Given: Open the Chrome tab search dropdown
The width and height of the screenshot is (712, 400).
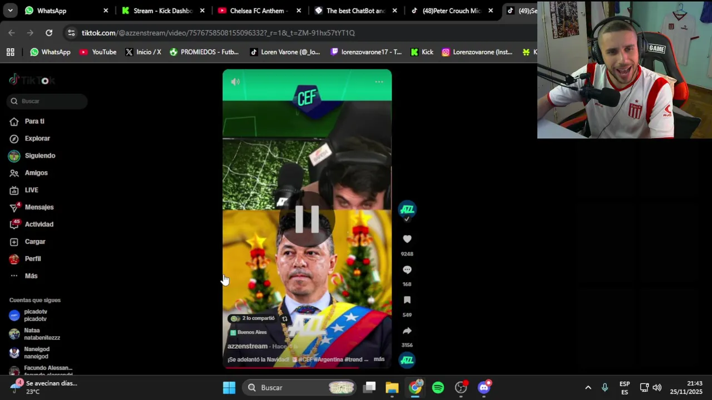Looking at the screenshot, I should point(10,11).
